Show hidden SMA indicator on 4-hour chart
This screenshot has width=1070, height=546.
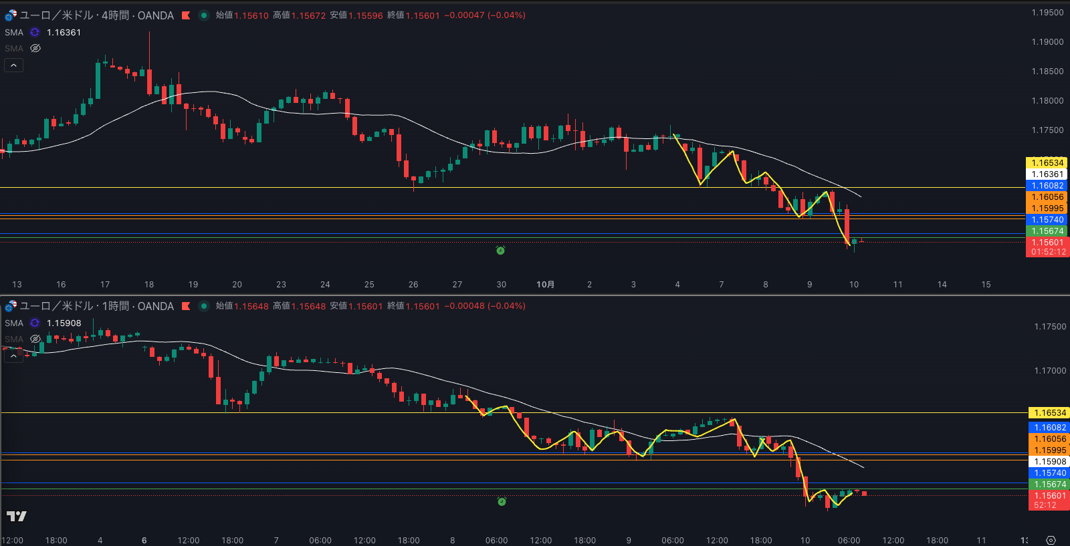(x=35, y=48)
